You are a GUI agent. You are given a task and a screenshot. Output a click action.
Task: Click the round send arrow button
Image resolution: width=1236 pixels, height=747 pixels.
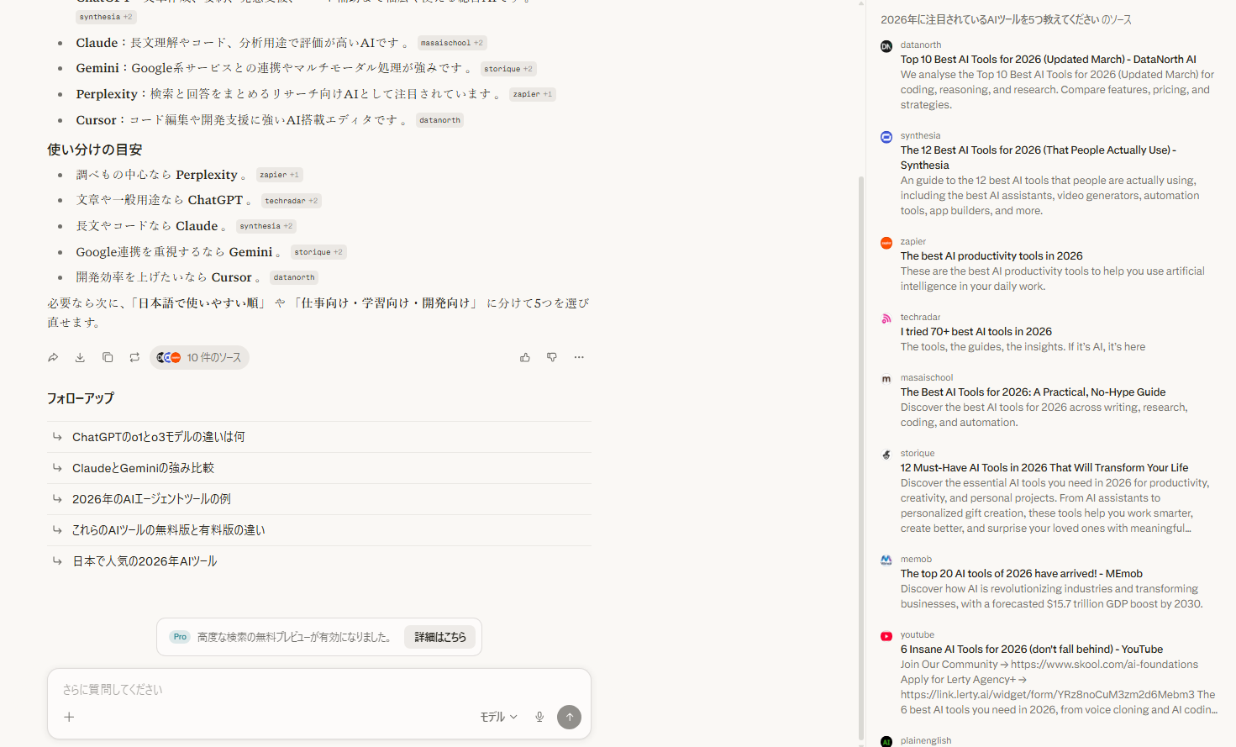coord(569,717)
